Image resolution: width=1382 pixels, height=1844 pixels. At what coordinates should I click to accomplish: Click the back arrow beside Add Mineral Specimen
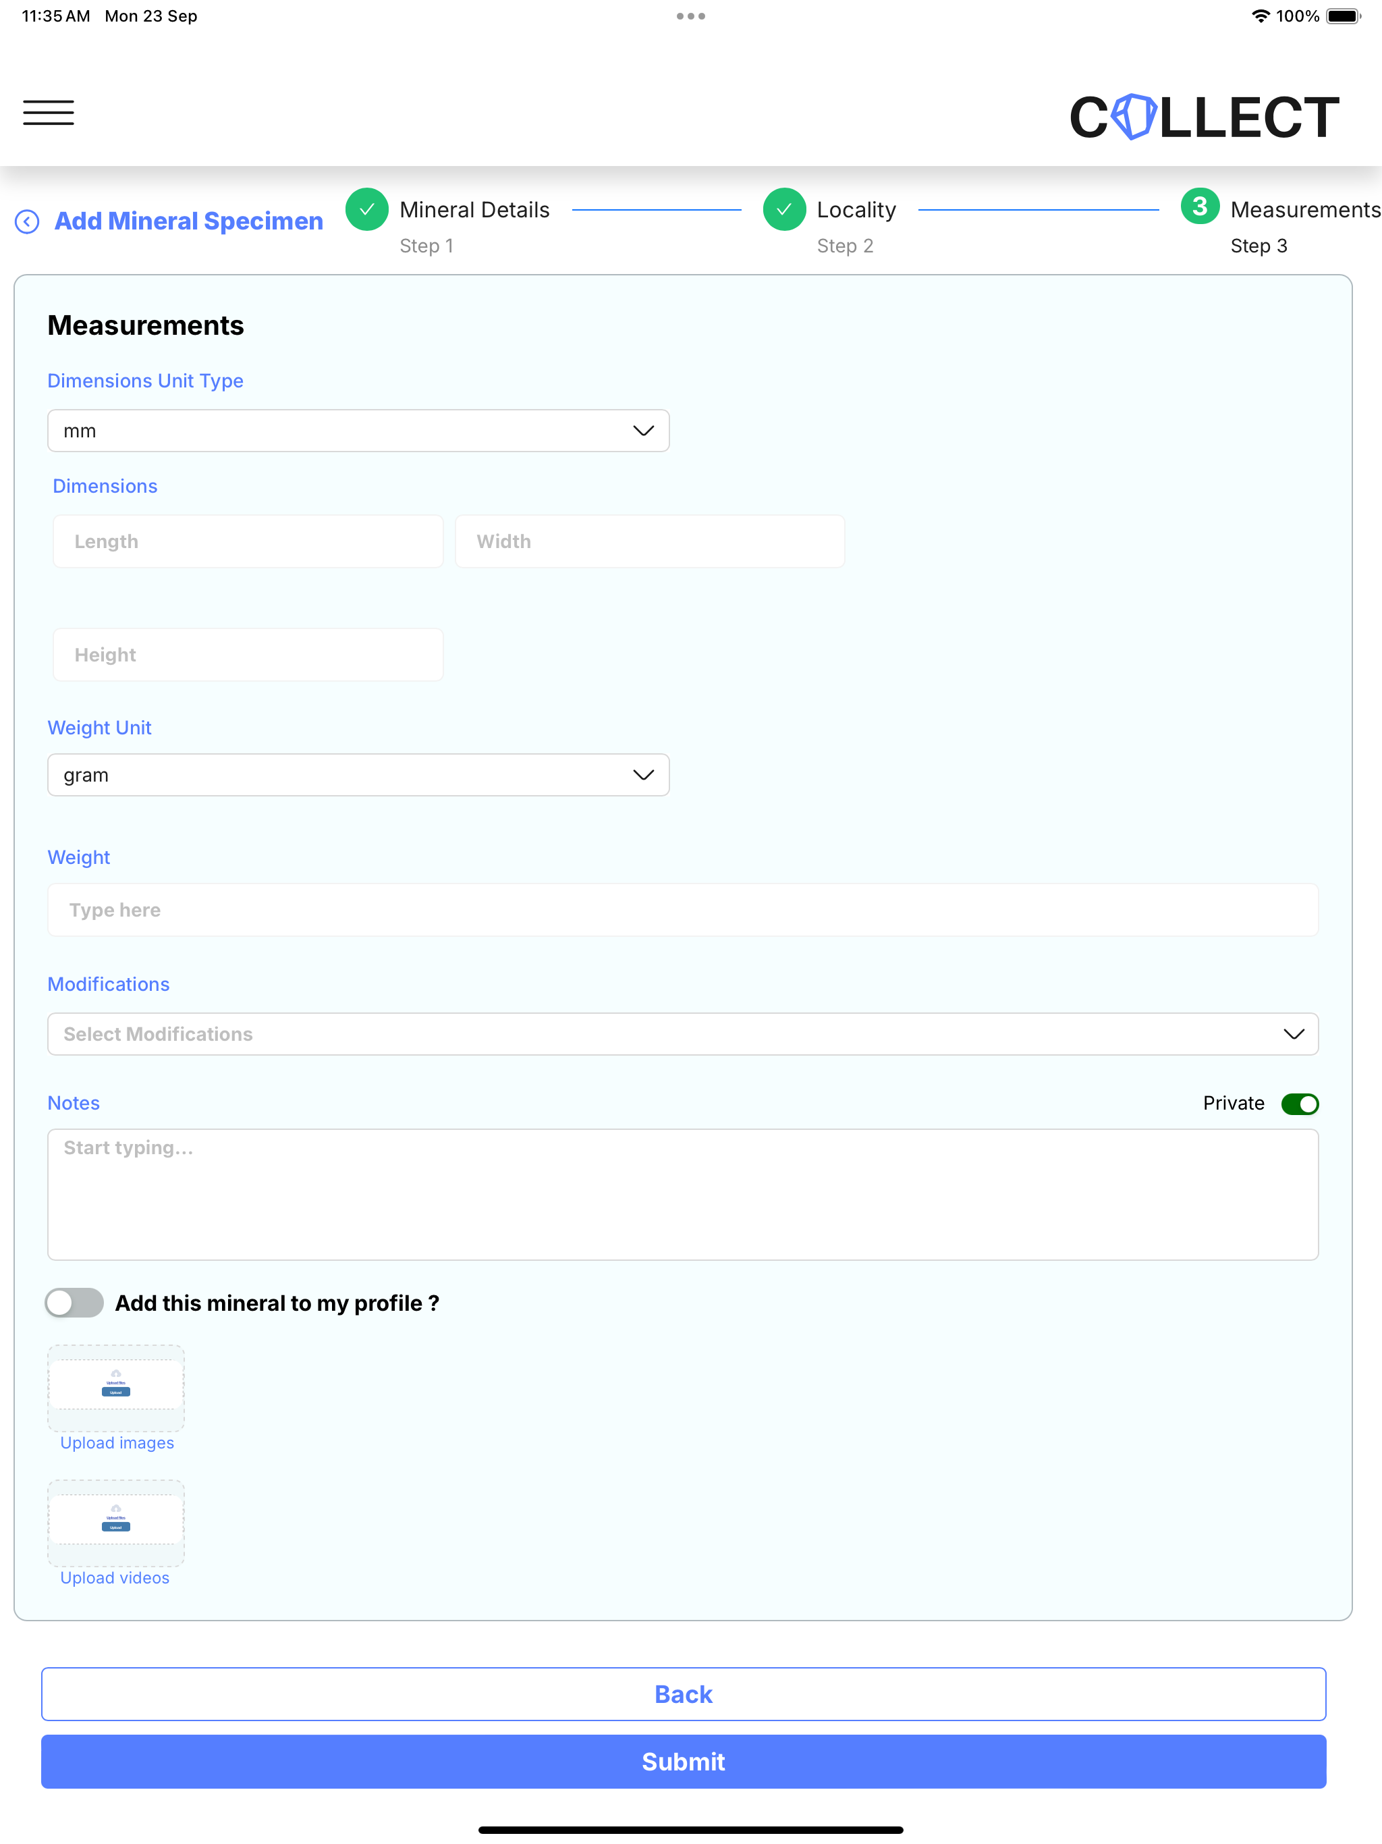point(27,222)
